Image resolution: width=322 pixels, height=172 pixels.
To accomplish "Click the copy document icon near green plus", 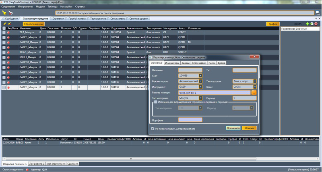I will 312,24.
